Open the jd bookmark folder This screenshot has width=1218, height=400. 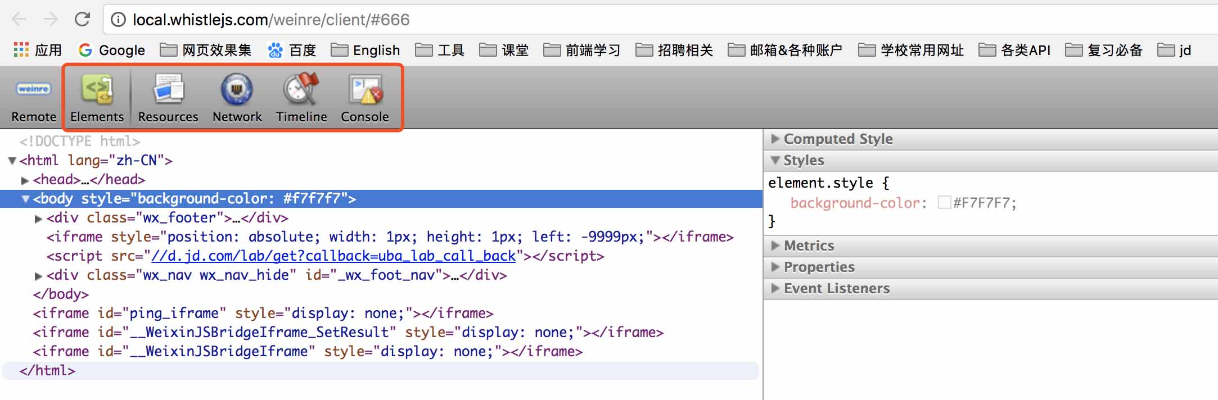pos(1174,50)
